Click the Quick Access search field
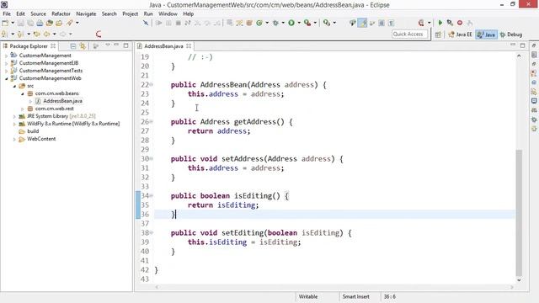The width and height of the screenshot is (539, 303). [409, 34]
